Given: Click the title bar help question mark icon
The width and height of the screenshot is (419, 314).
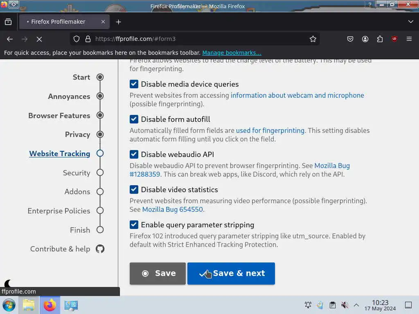Looking at the screenshot, I should pos(370,4).
